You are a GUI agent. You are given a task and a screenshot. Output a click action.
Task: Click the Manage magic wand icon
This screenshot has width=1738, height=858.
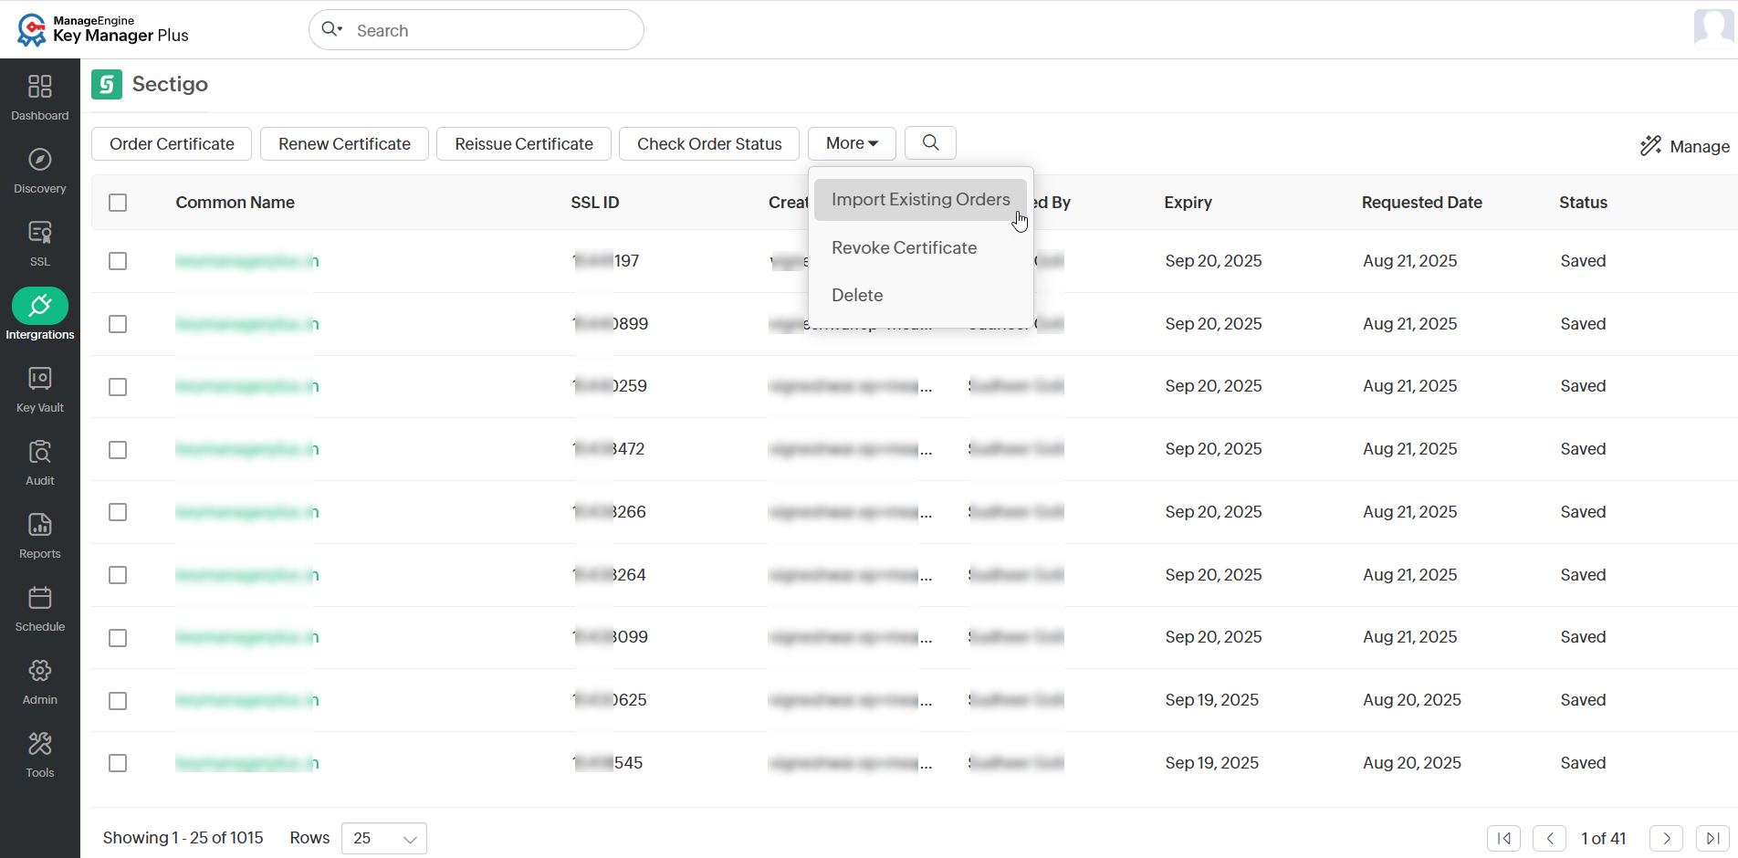click(x=1650, y=146)
